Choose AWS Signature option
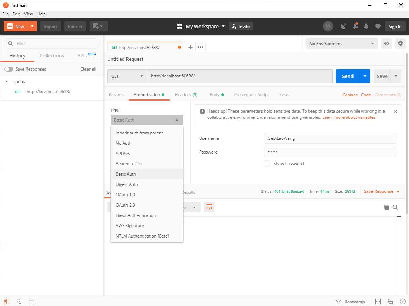This screenshot has width=409, height=306. click(147, 226)
